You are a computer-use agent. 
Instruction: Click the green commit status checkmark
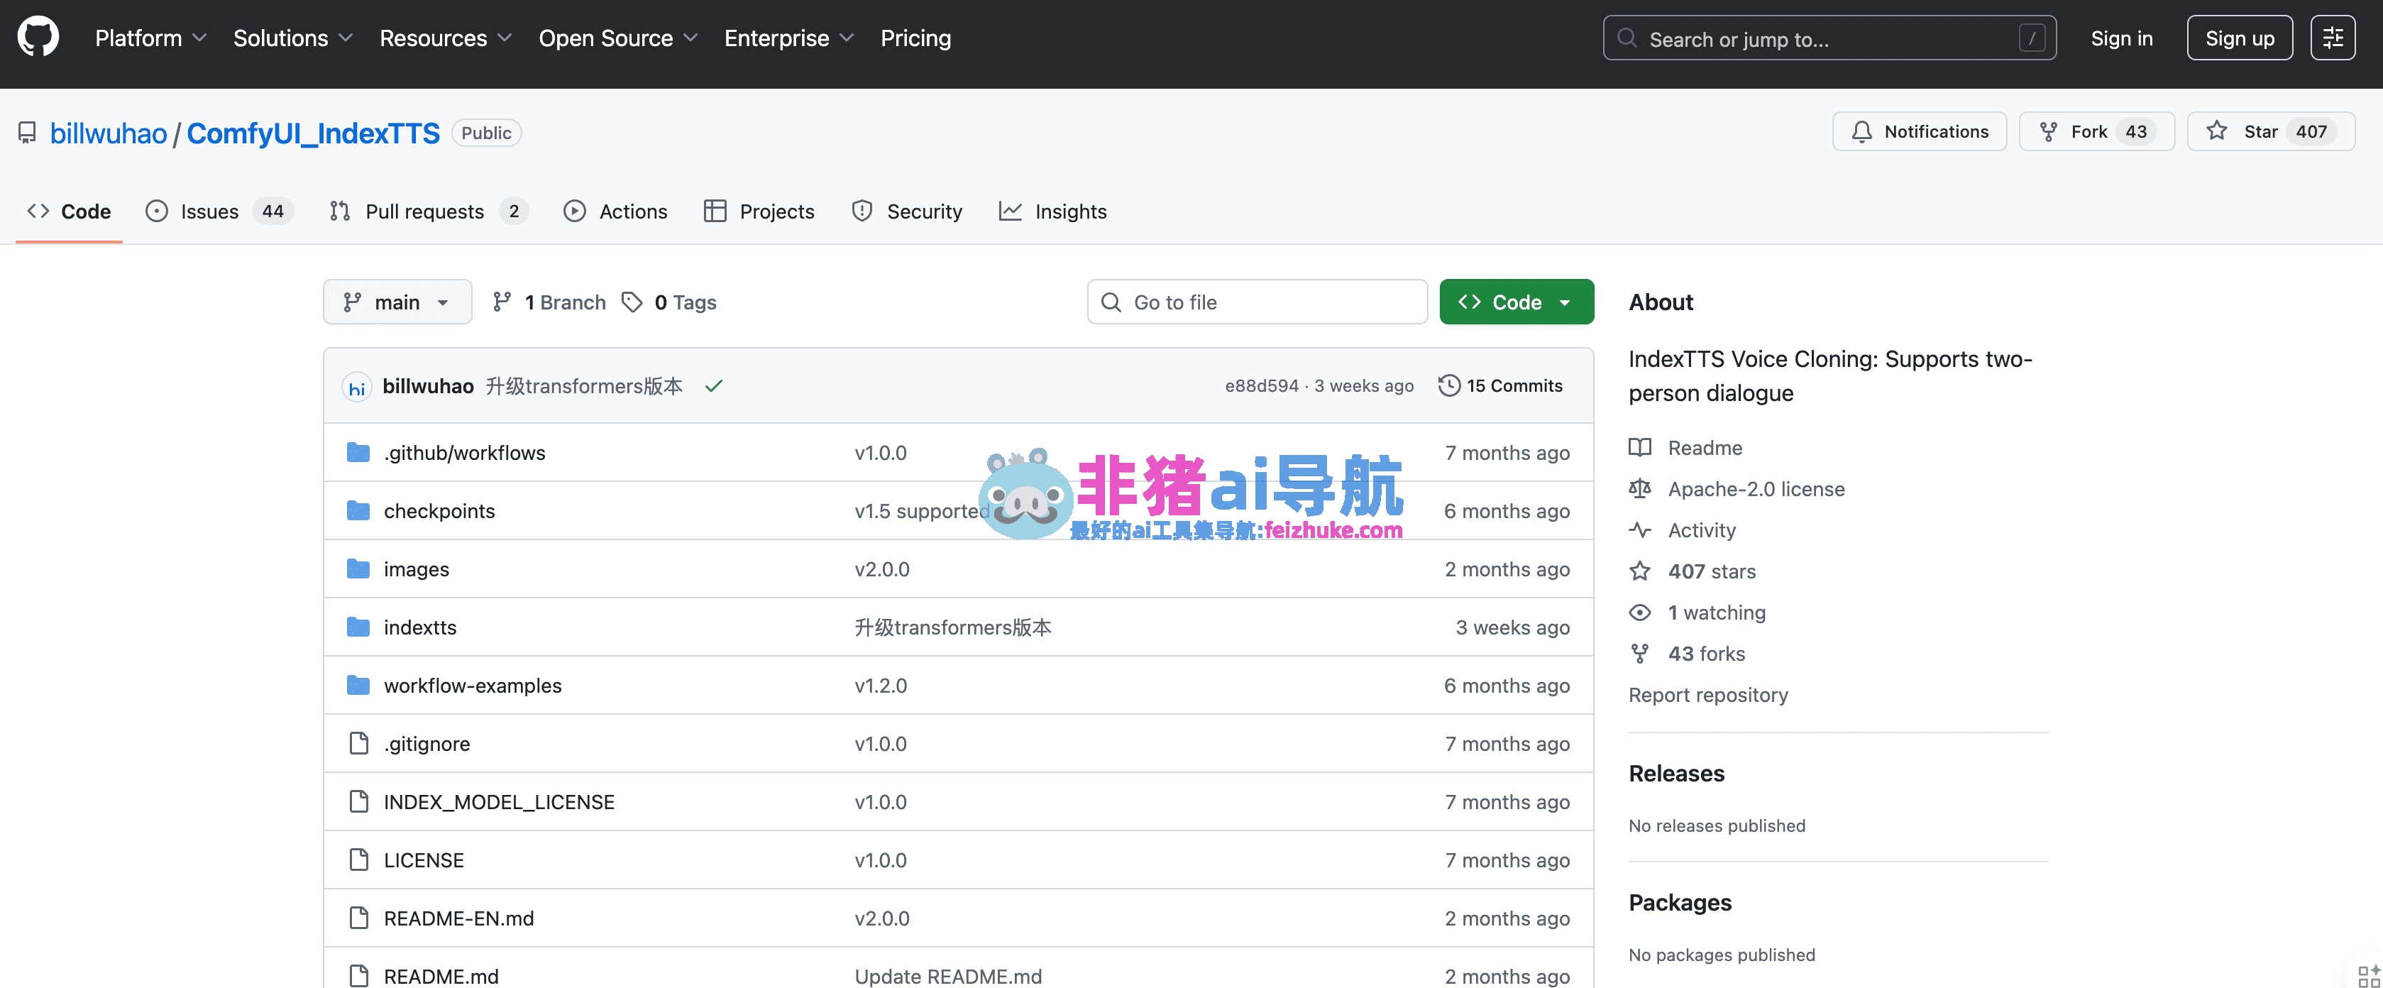(x=712, y=386)
